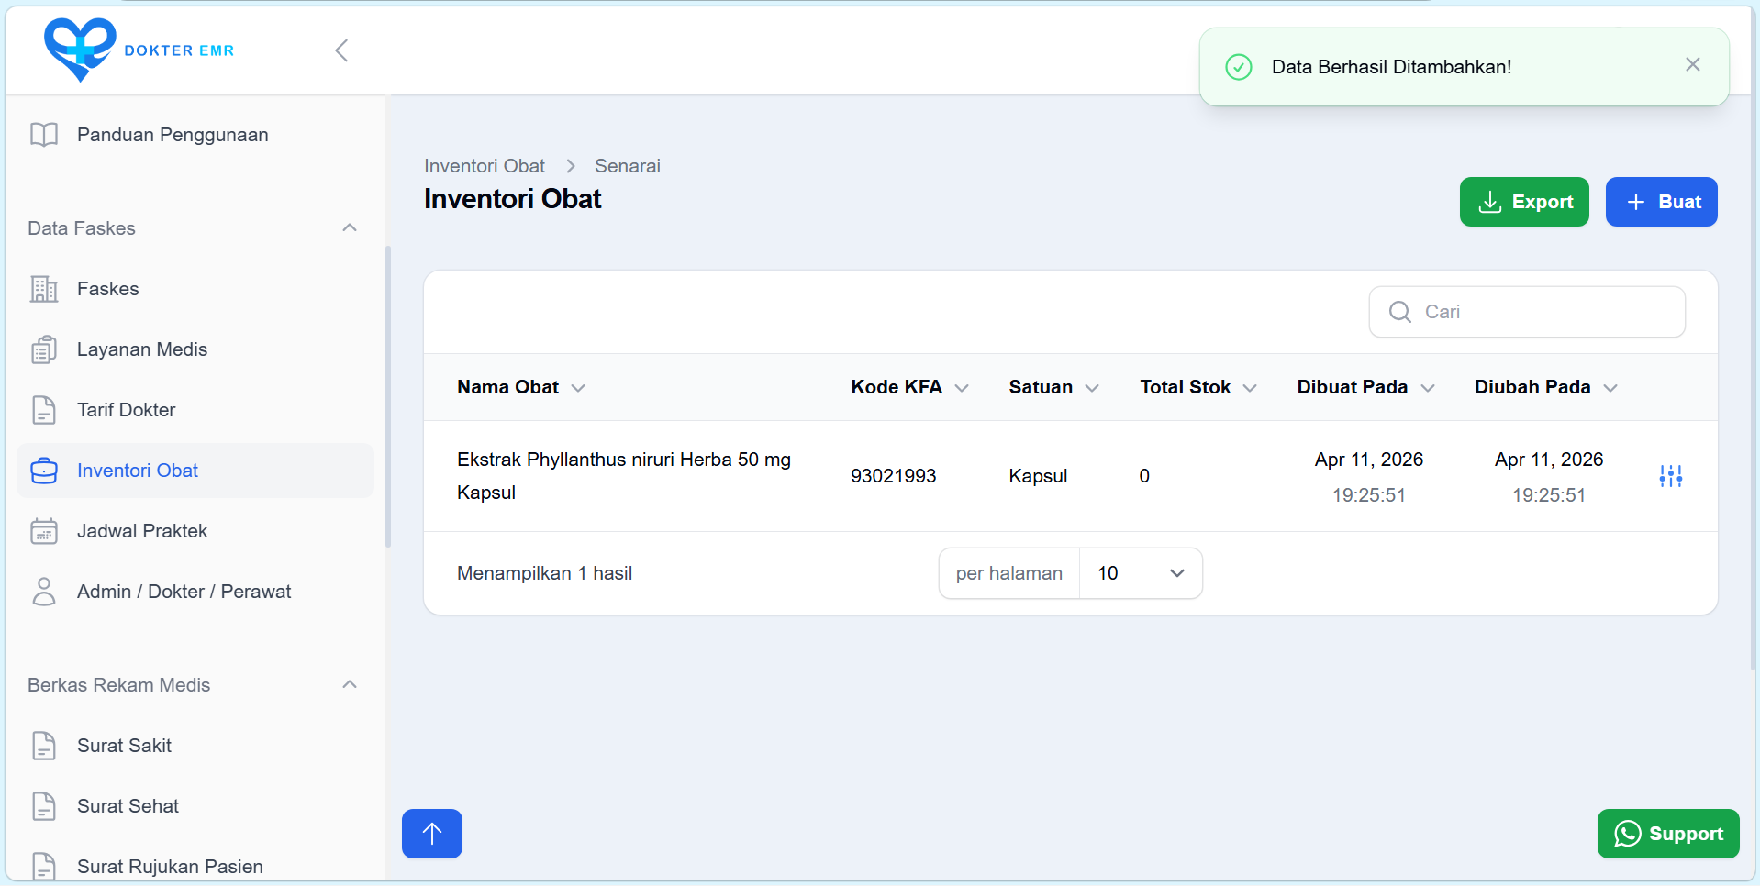Viewport: 1760px width, 886px height.
Task: Open Layanan Medis menu item
Action: pos(195,349)
